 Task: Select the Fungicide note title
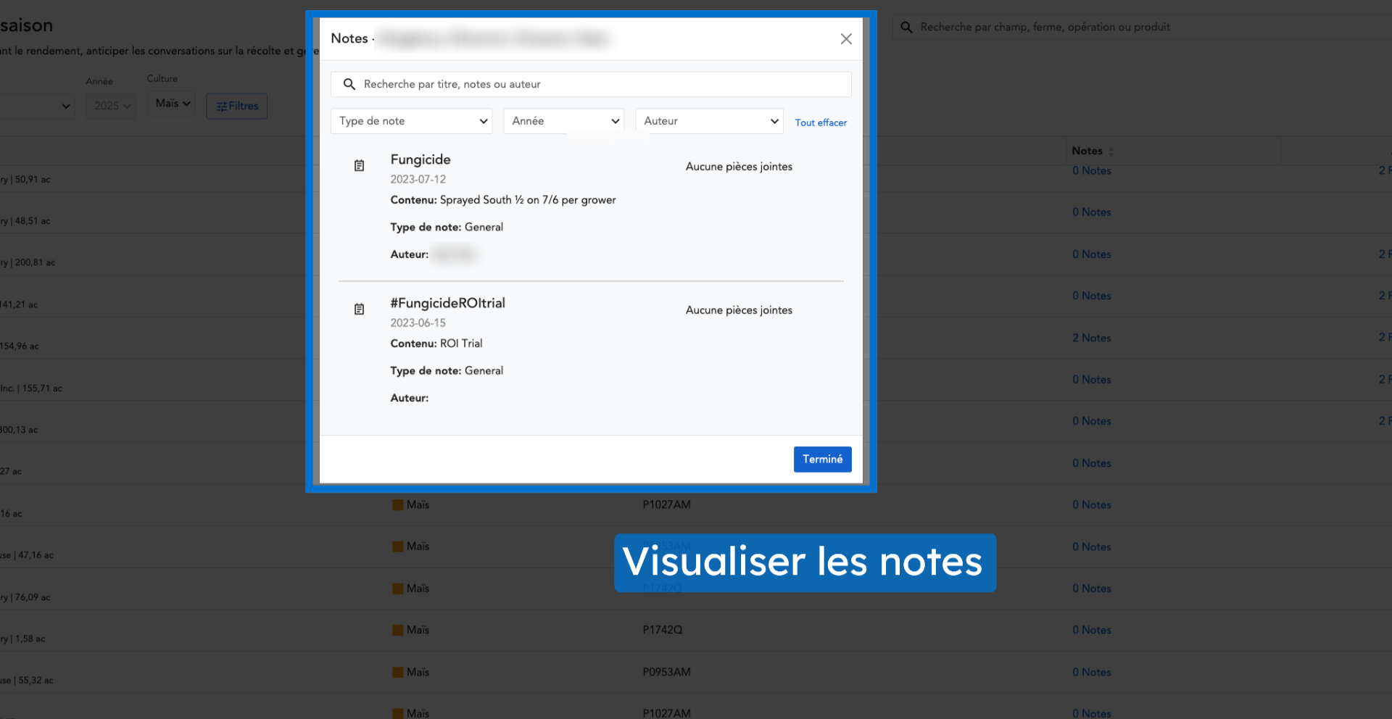click(x=420, y=159)
